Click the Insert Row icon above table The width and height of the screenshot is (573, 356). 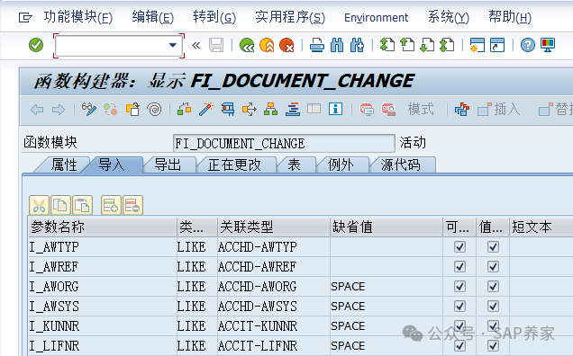(111, 205)
